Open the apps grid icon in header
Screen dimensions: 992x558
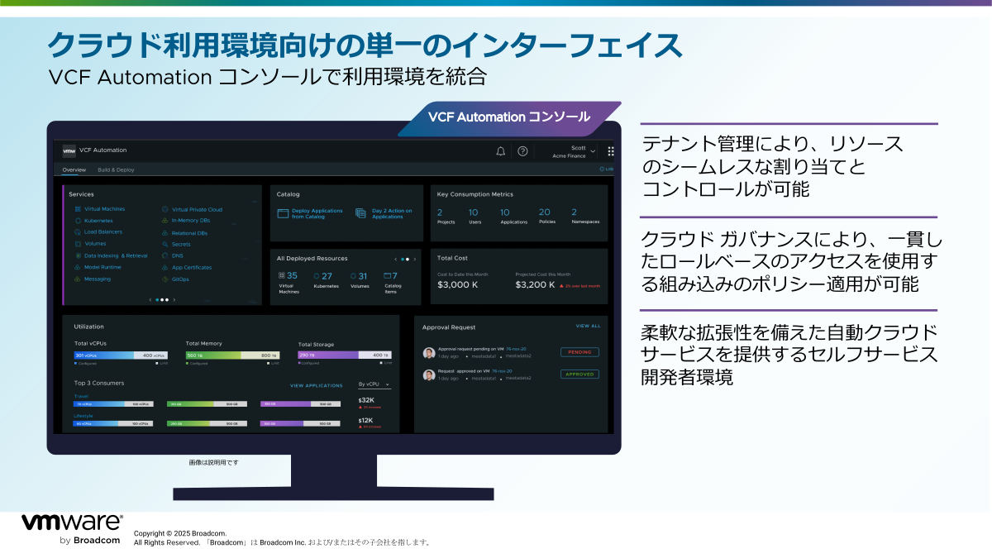tap(611, 151)
